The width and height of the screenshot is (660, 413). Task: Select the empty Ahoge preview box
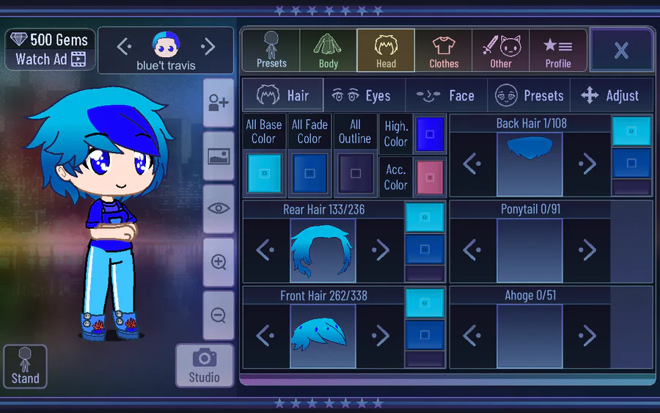click(x=529, y=337)
